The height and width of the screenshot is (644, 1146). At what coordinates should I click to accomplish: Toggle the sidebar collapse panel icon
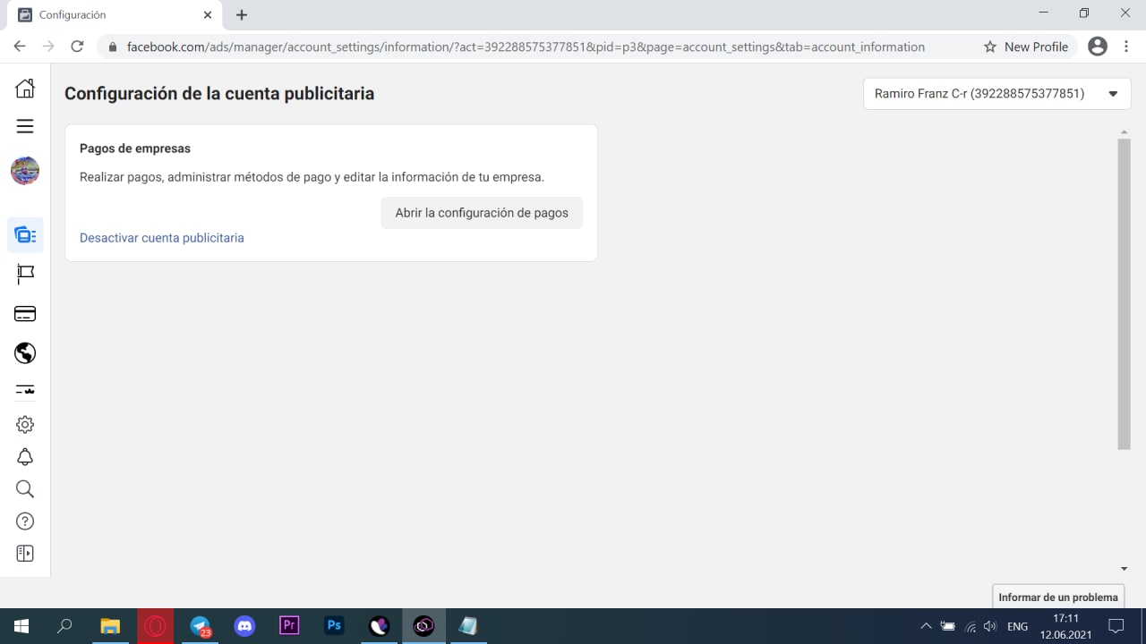click(25, 554)
